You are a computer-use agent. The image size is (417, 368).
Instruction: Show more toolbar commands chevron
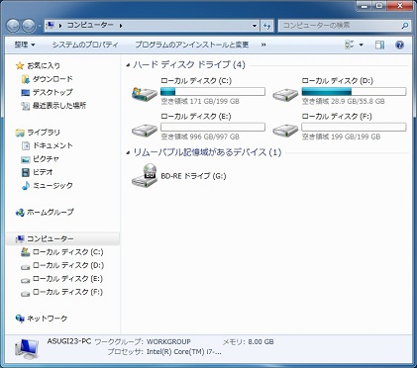[263, 45]
